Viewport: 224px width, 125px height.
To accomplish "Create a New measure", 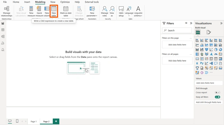I will (x=31, y=11).
